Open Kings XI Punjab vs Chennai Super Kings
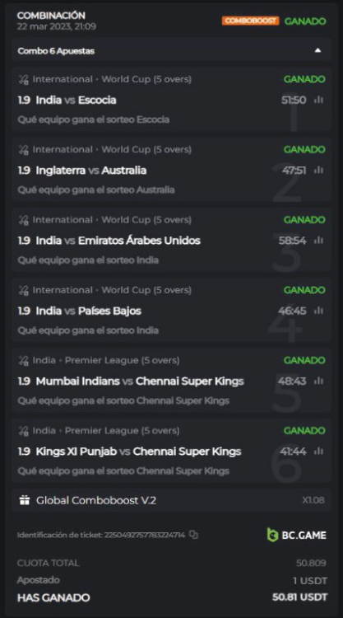 pos(138,452)
